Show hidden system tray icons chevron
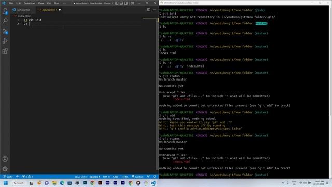Image resolution: width=332 pixels, height=187 pixels. [x=283, y=183]
